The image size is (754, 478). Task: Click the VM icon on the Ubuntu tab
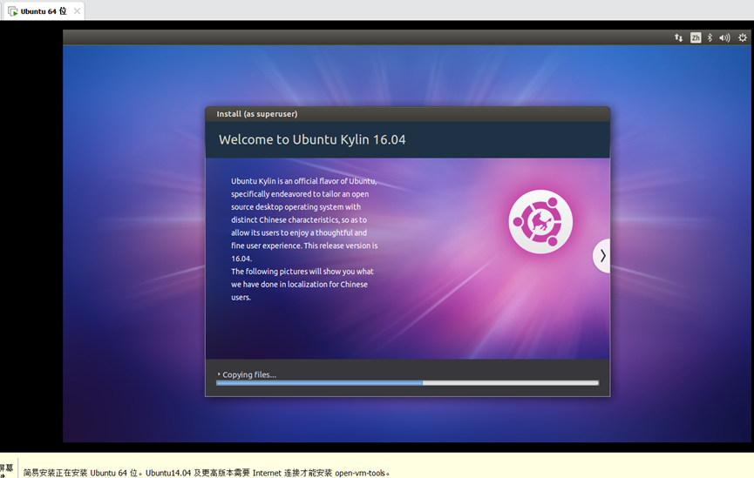click(12, 11)
